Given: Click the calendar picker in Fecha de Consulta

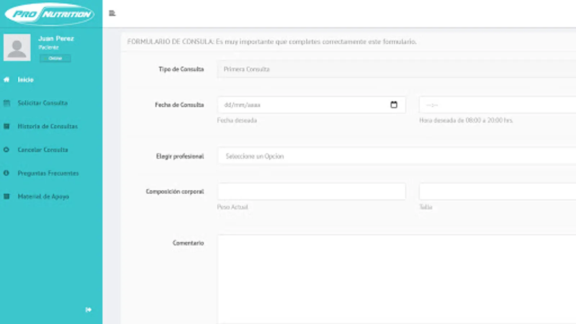Looking at the screenshot, I should point(395,105).
